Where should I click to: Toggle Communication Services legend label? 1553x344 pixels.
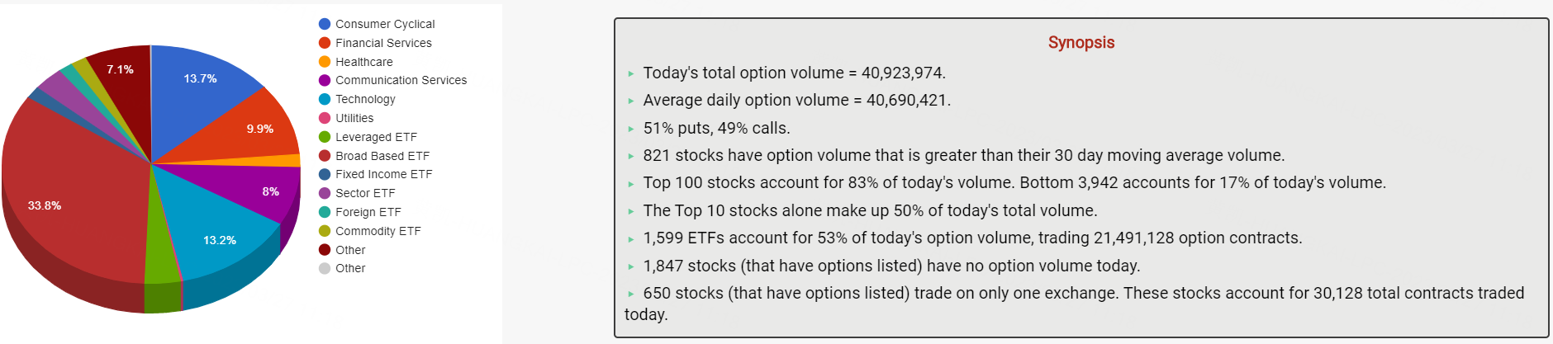pyautogui.click(x=401, y=80)
